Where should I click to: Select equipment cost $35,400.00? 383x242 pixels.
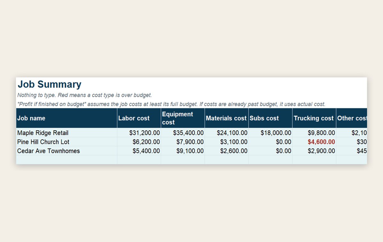[183, 133]
